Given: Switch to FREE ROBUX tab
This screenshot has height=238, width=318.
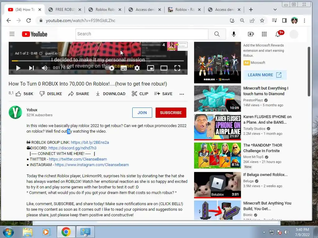Looking at the screenshot, I should (65, 10).
